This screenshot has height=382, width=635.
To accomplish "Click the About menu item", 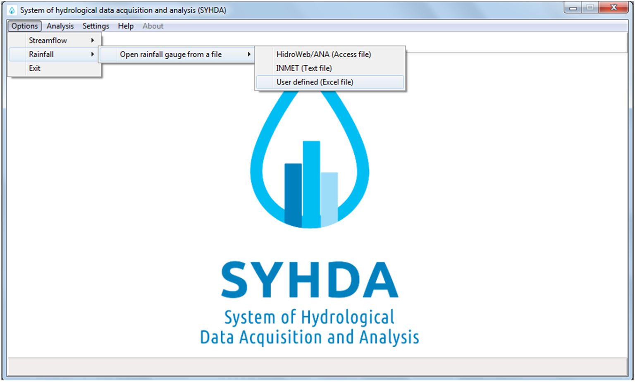I will 153,26.
